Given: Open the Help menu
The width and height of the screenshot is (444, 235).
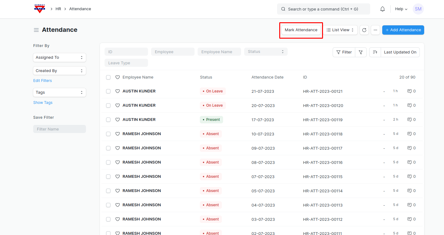Looking at the screenshot, I should coord(401,9).
